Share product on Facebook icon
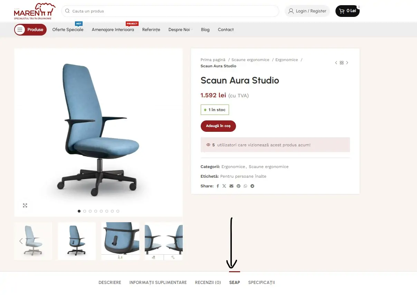The width and height of the screenshot is (417, 295). [218, 186]
